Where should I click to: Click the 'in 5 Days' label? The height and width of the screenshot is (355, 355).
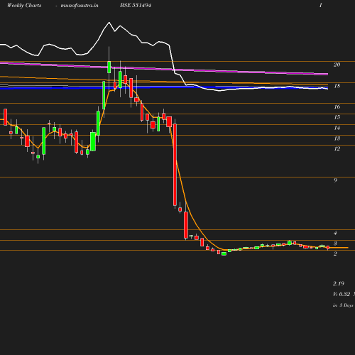click(x=343, y=305)
